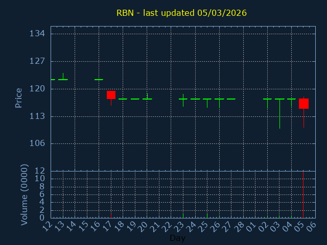
Task: Select the green candle on day 25
Action: point(207,99)
